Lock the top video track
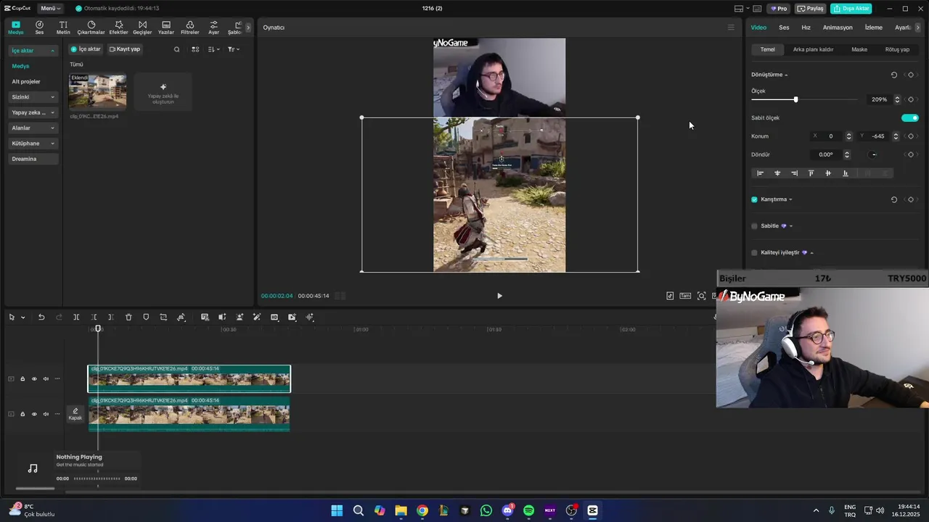929x522 pixels. [22, 378]
